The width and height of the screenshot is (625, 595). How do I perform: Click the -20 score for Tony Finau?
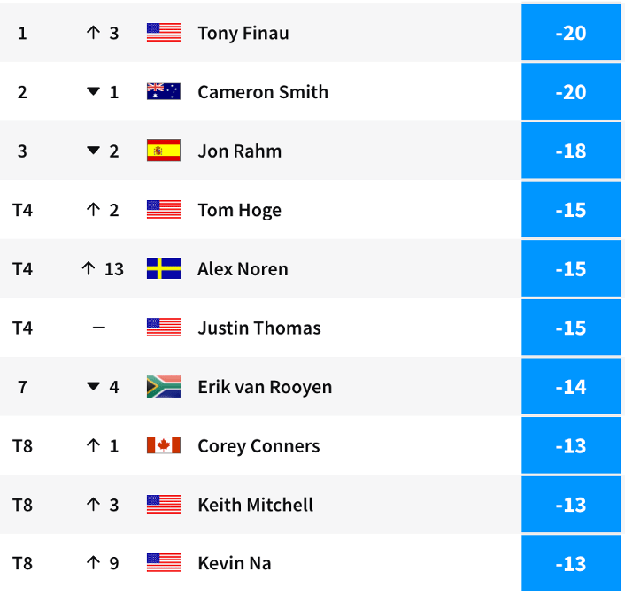[570, 33]
